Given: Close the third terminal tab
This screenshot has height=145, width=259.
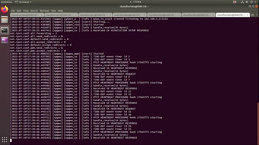Looking at the screenshot, I should click(110, 15).
